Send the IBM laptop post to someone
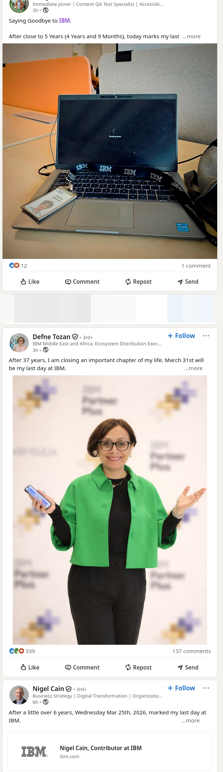This screenshot has height=772, width=223. (188, 282)
